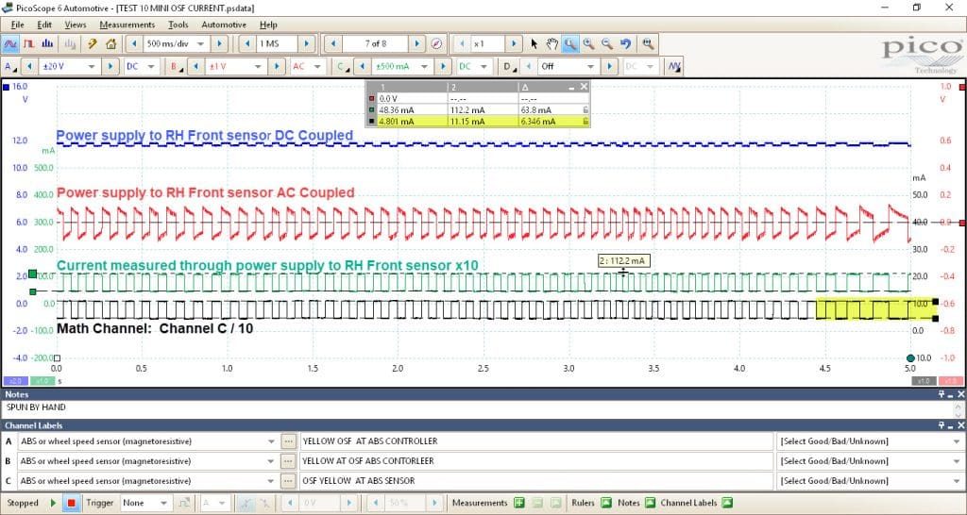Screen dimensions: 967x515
Task: Toggle the Channel Labels panel icon
Action: pyautogui.click(x=727, y=503)
